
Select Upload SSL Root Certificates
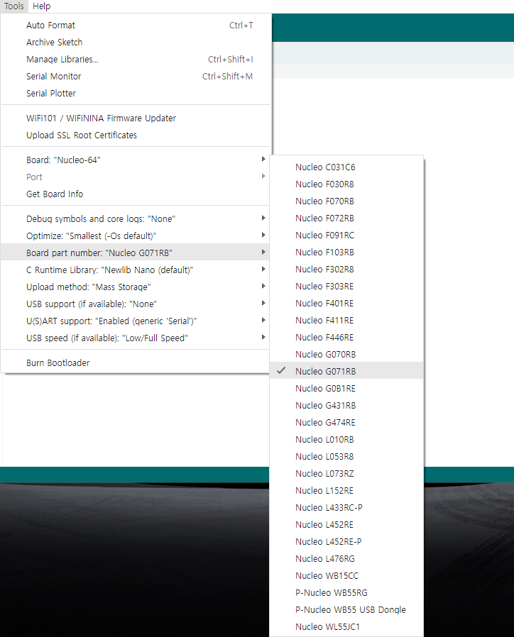click(x=136, y=135)
